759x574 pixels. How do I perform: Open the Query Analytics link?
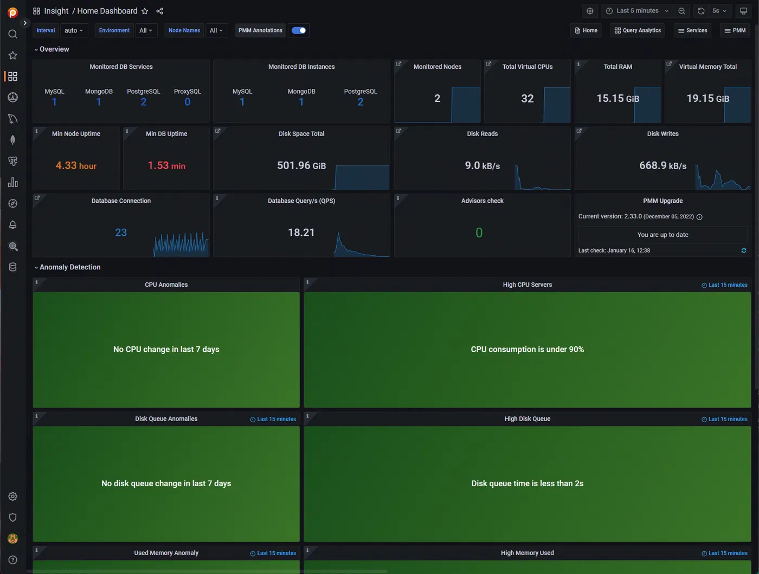click(x=638, y=30)
